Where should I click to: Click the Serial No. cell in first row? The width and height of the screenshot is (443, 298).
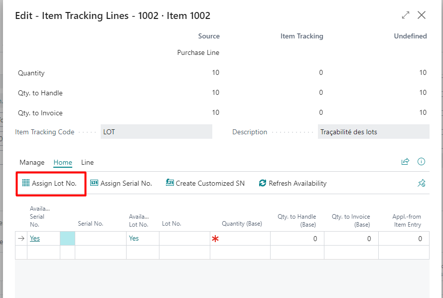pos(100,239)
